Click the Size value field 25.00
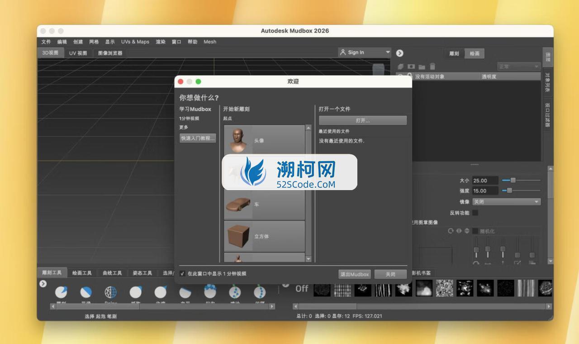The height and width of the screenshot is (344, 579). tap(485, 180)
